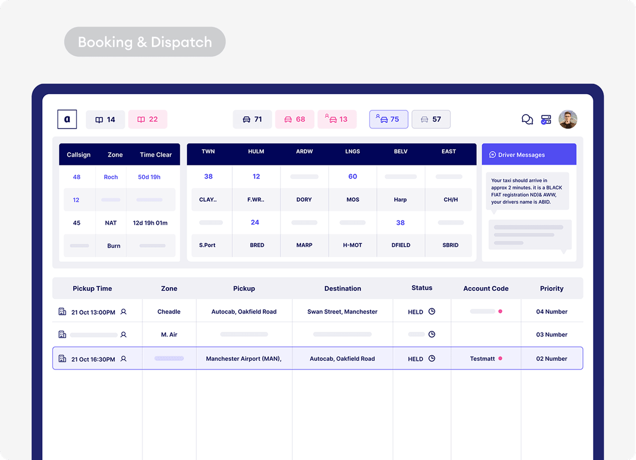Click the clock icon in Cheadle row

click(432, 311)
